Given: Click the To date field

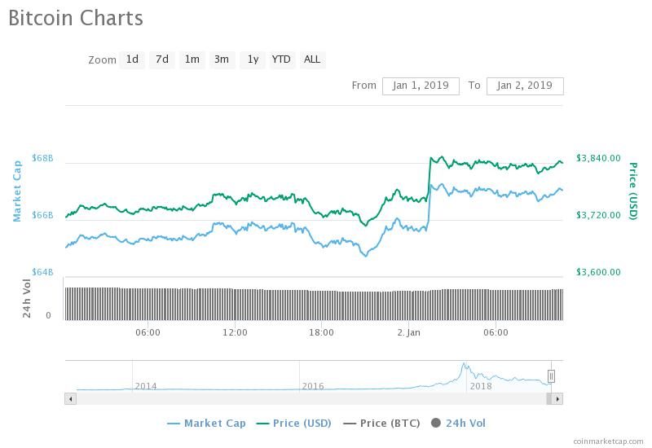Looking at the screenshot, I should [525, 86].
